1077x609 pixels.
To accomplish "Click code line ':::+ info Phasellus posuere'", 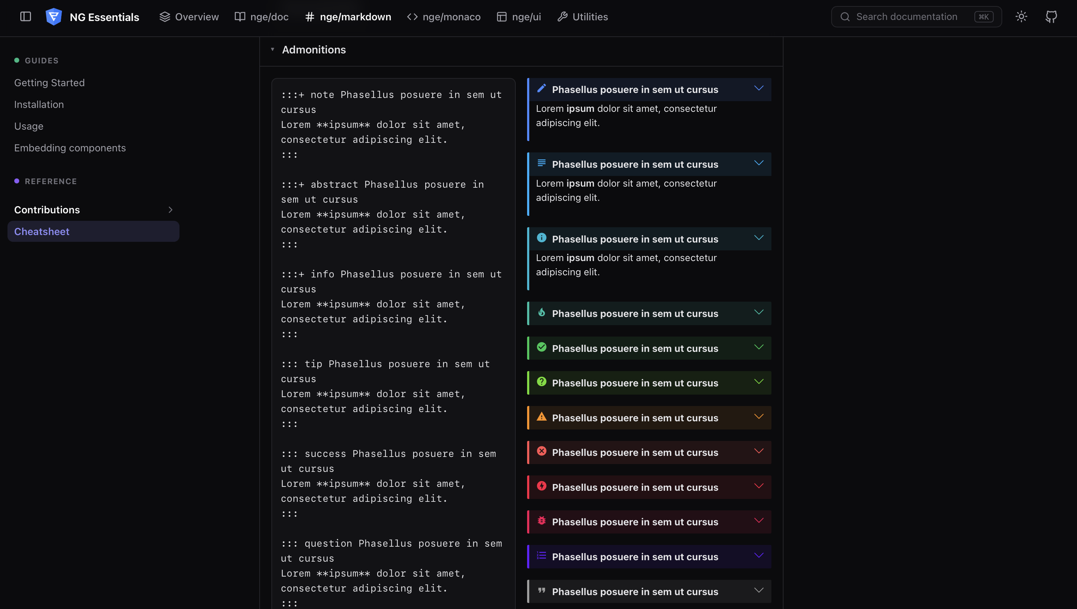I will (x=391, y=274).
